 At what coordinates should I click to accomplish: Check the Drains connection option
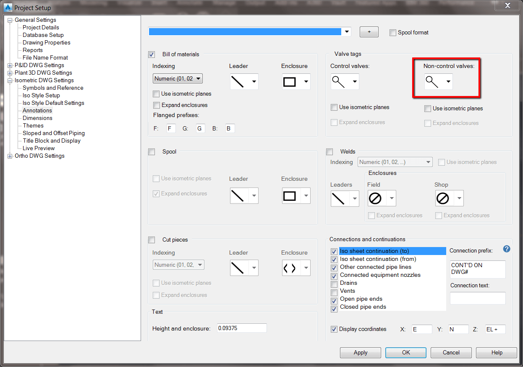[x=334, y=284]
